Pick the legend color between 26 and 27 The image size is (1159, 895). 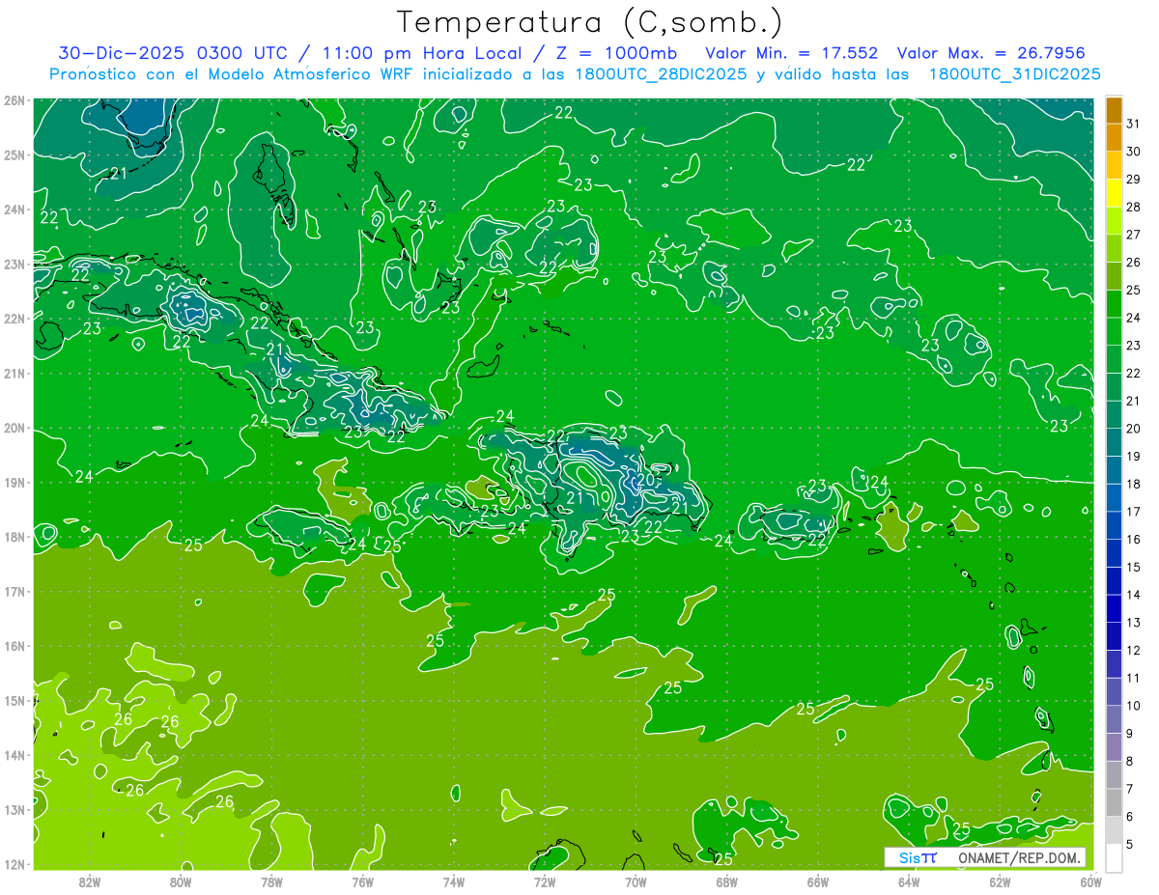point(1114,249)
